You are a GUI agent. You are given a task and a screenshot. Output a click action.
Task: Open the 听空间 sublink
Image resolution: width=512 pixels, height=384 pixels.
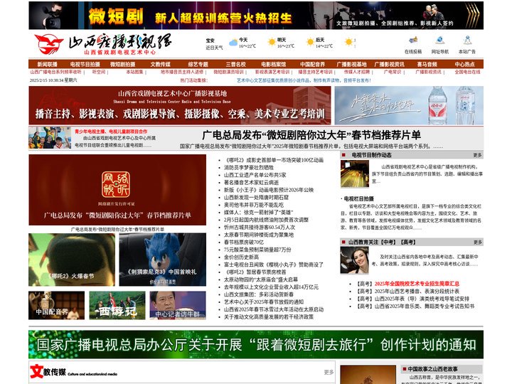[x=99, y=72]
